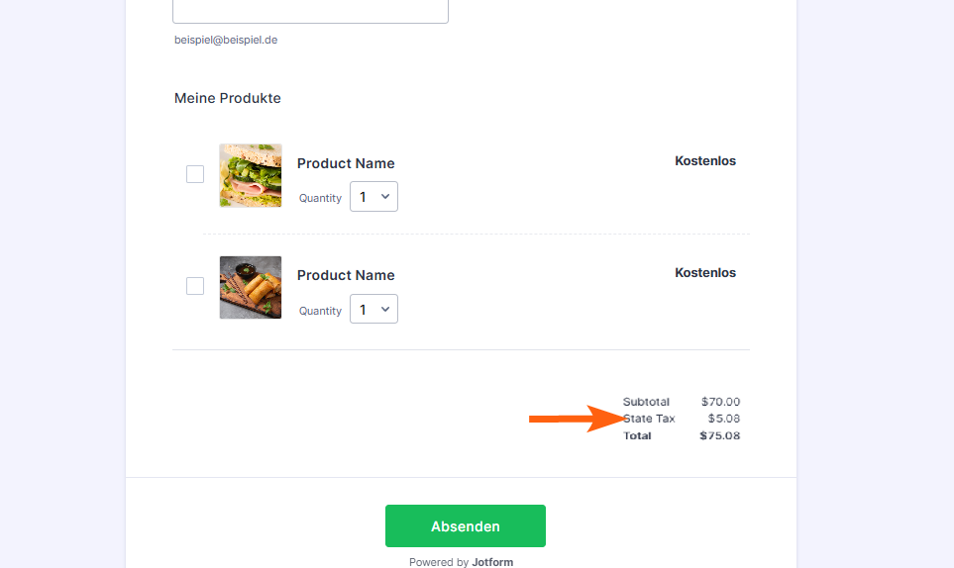
Task: Click the beispiel@beispiel.de hint text
Action: [226, 41]
